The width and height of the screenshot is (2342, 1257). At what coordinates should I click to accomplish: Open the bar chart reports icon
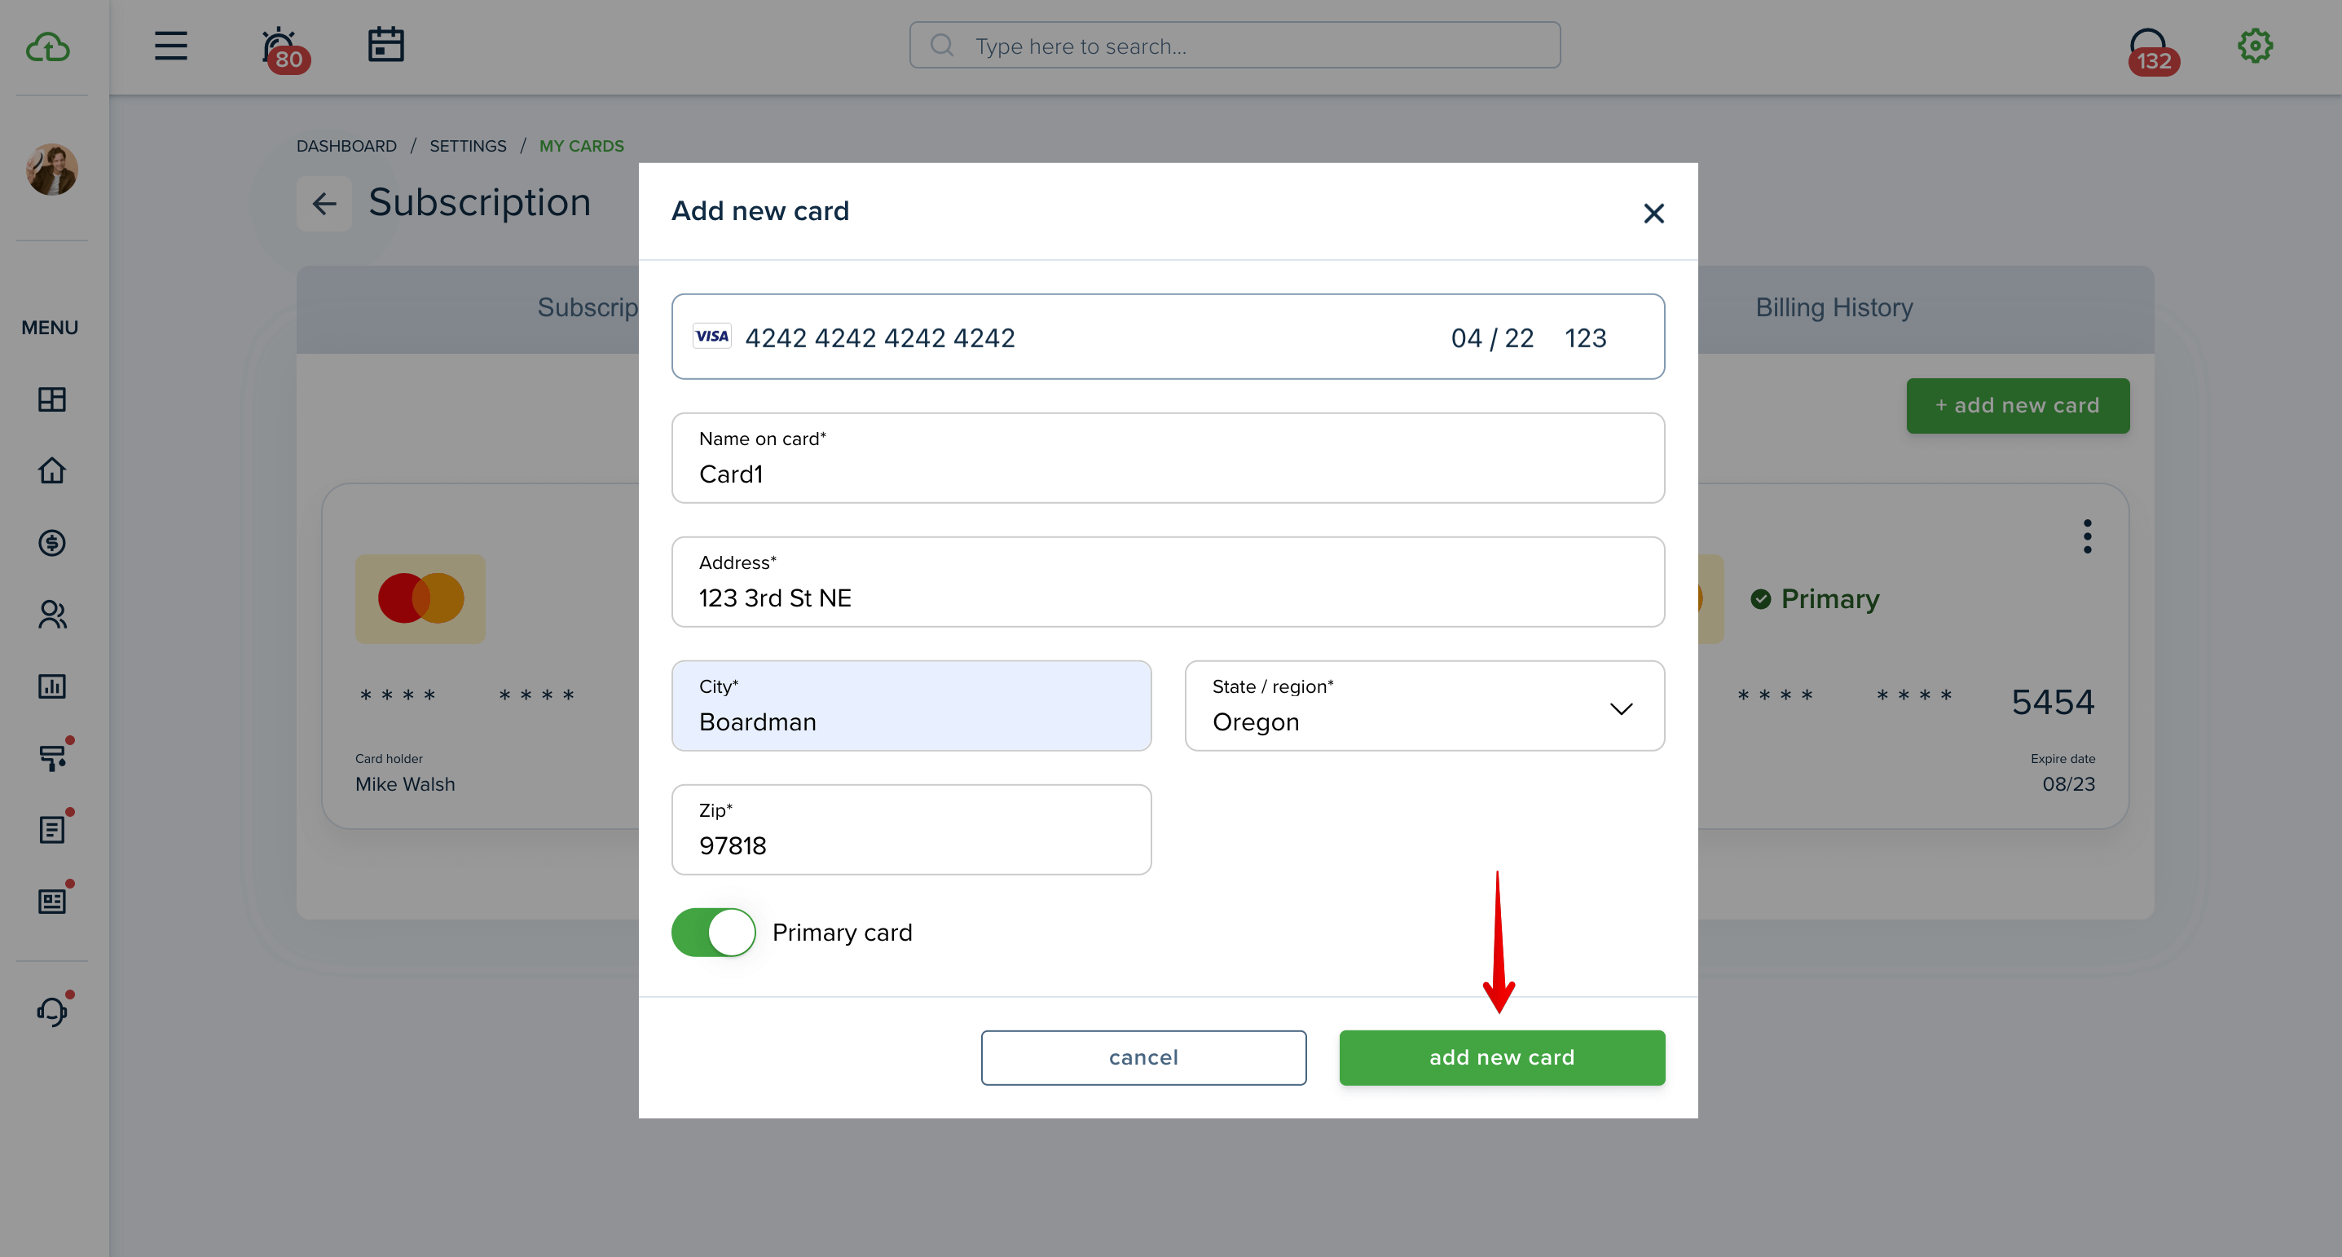pos(52,686)
